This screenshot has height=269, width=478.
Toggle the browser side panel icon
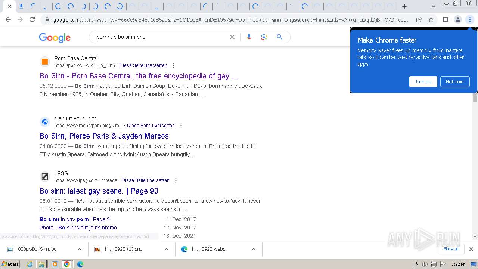(446, 19)
